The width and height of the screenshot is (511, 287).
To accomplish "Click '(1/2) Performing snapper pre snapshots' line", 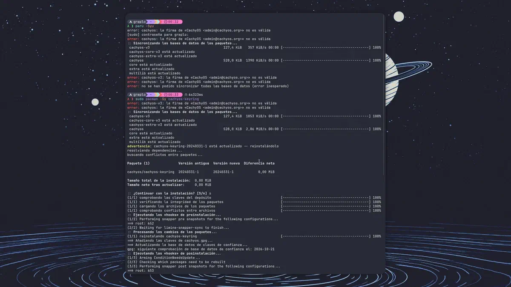I will [x=203, y=219].
